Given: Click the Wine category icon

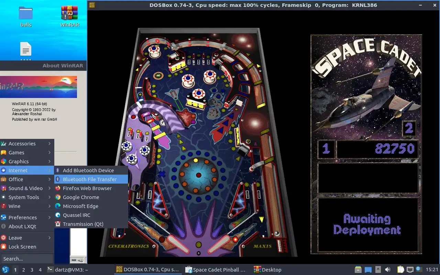Looking at the screenshot, I should click(x=3, y=206).
